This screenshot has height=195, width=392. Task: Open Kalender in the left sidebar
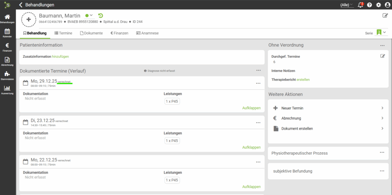tap(7, 33)
